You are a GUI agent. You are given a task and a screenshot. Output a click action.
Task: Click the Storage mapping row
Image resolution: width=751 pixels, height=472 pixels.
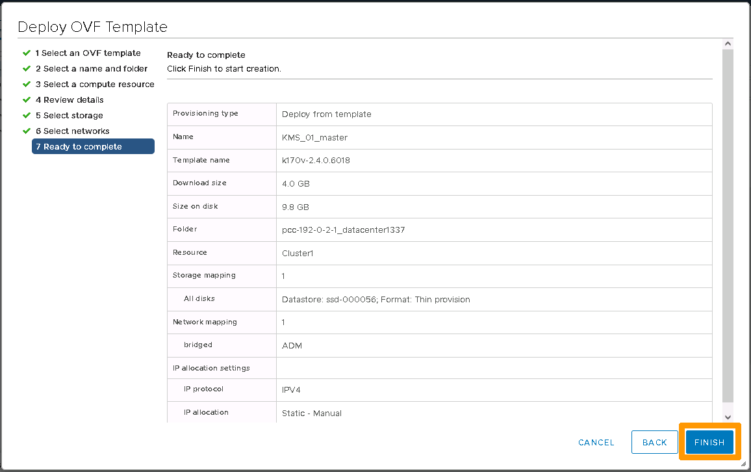coord(439,276)
